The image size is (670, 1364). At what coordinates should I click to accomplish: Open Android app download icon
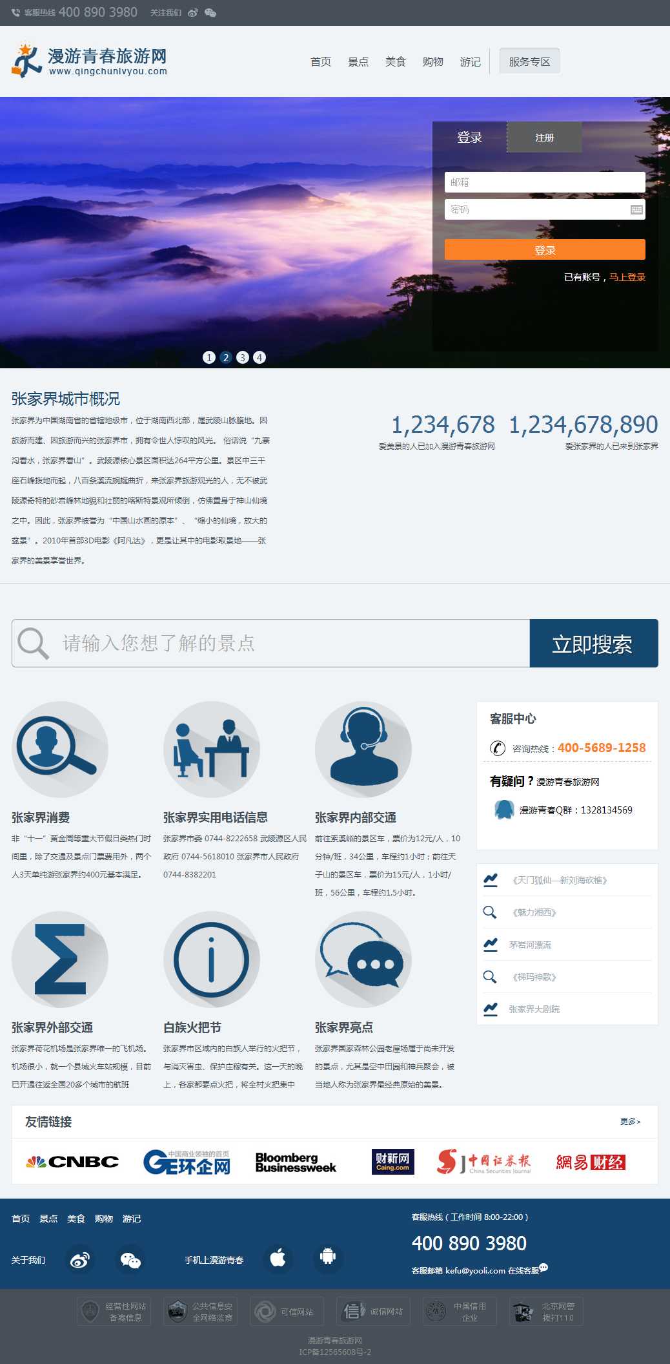coord(328,1259)
